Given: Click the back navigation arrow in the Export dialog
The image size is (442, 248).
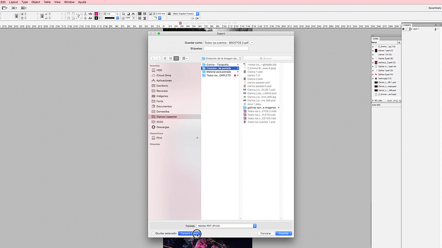Looking at the screenshot, I should 153,58.
